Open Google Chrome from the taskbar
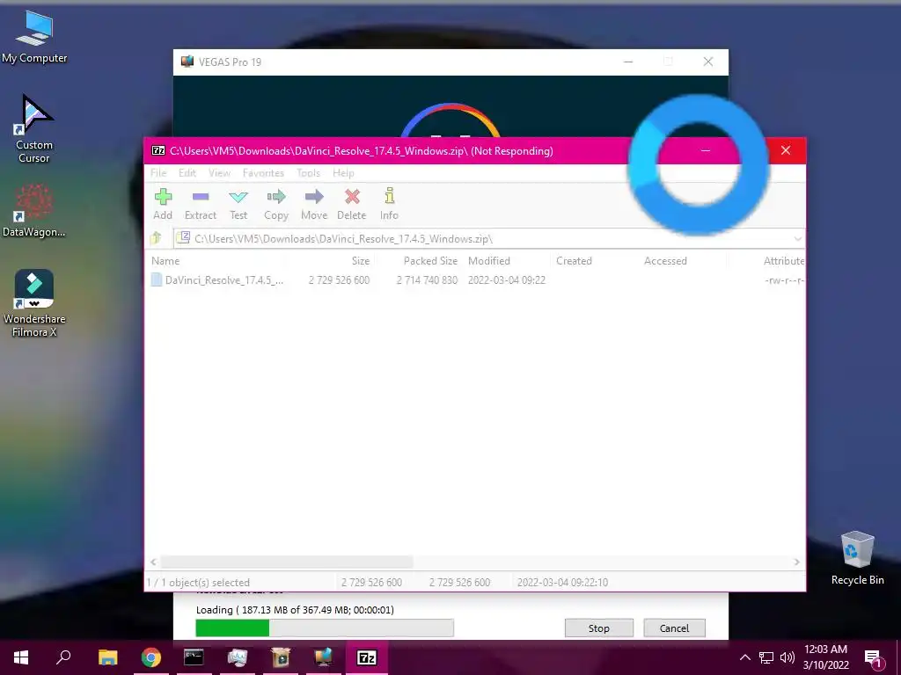The width and height of the screenshot is (901, 675). (150, 657)
